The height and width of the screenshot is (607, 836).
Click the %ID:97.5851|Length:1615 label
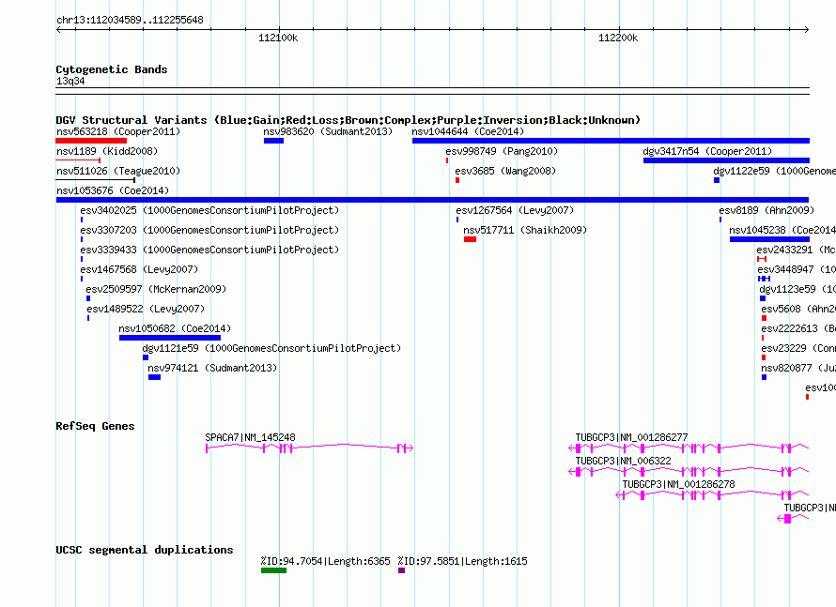(x=462, y=561)
